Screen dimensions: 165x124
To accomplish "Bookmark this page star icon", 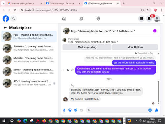I will pyautogui.click(x=148, y=10).
